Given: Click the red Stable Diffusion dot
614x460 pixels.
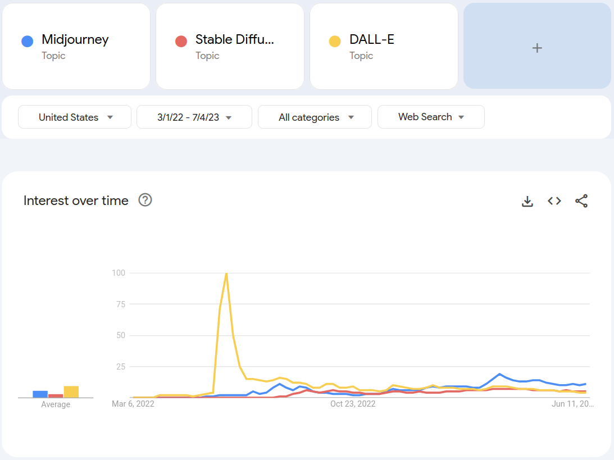Looking at the screenshot, I should point(181,41).
